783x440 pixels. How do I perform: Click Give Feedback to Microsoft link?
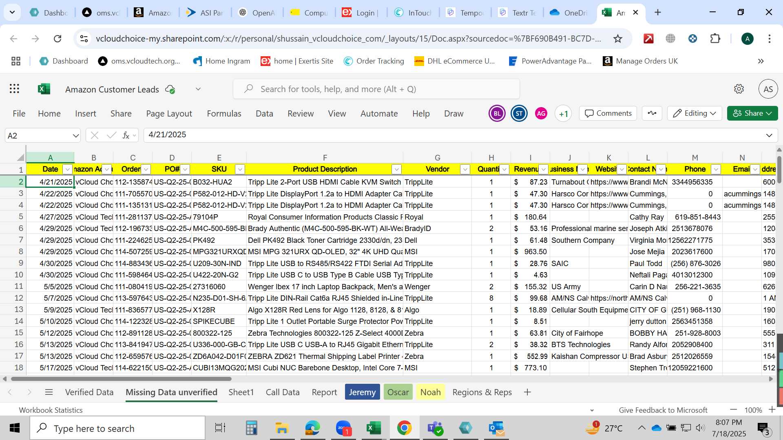click(x=663, y=410)
